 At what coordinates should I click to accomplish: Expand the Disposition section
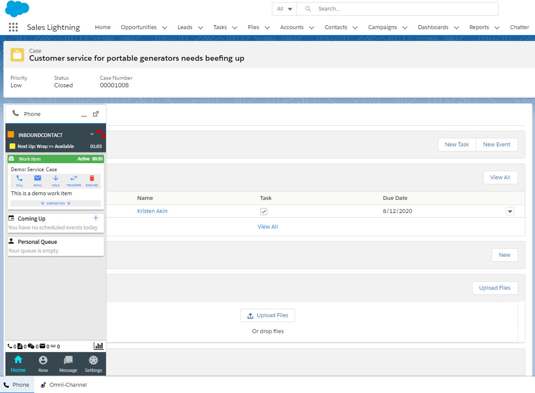click(56, 203)
